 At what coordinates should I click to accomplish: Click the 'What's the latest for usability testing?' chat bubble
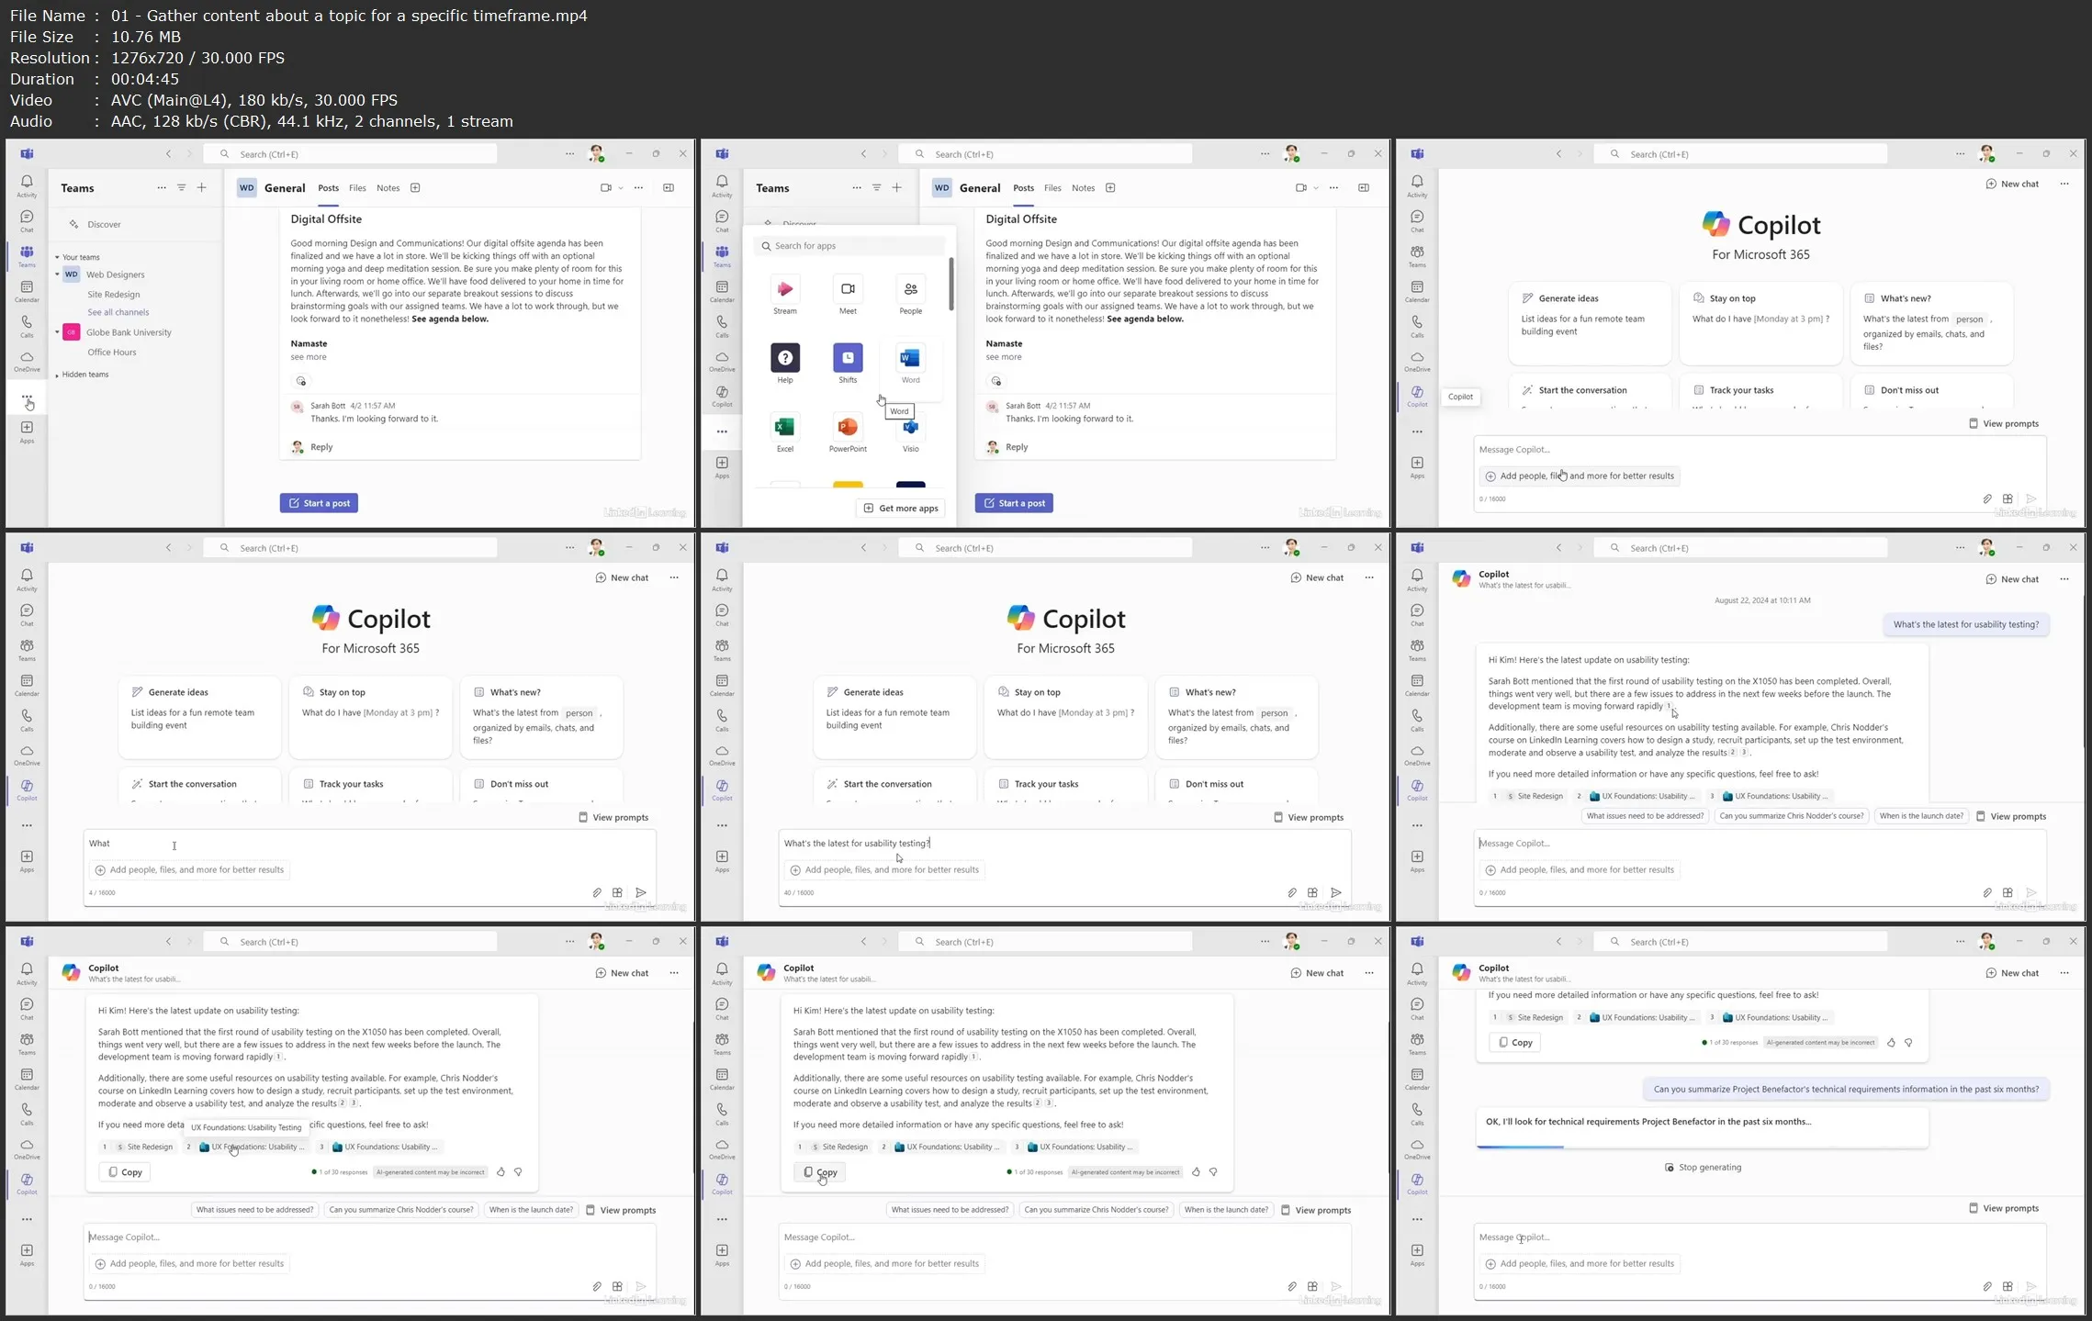(x=1965, y=624)
